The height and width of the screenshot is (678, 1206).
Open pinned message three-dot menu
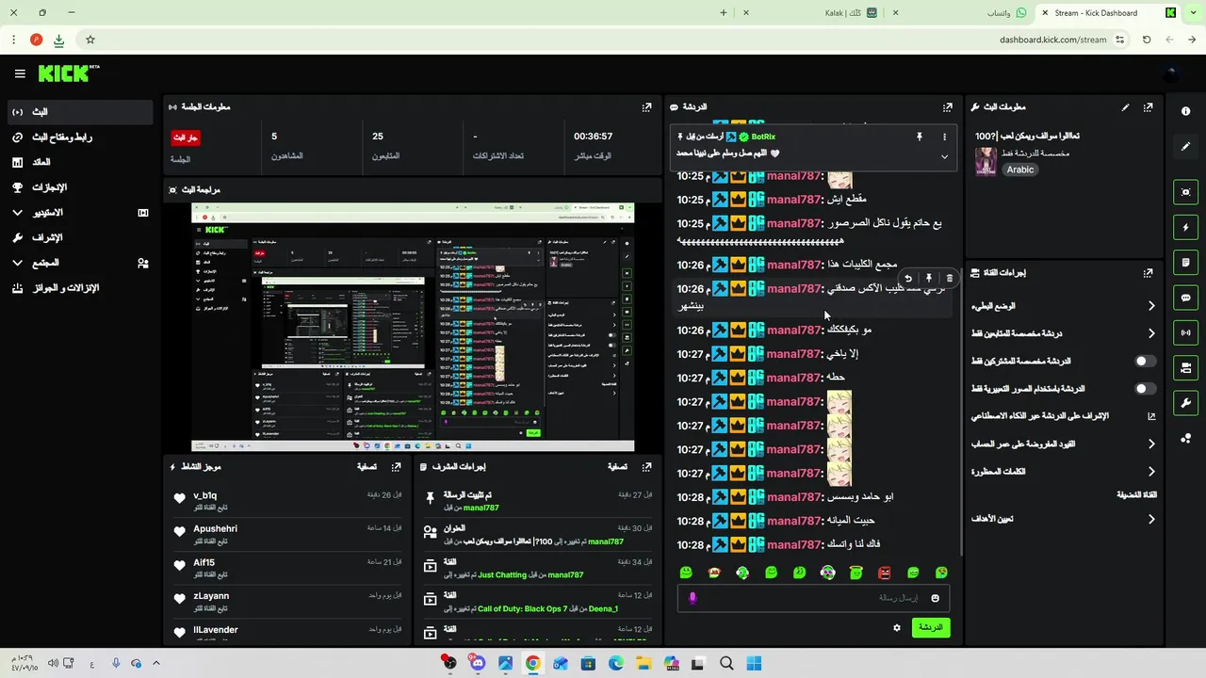[944, 137]
